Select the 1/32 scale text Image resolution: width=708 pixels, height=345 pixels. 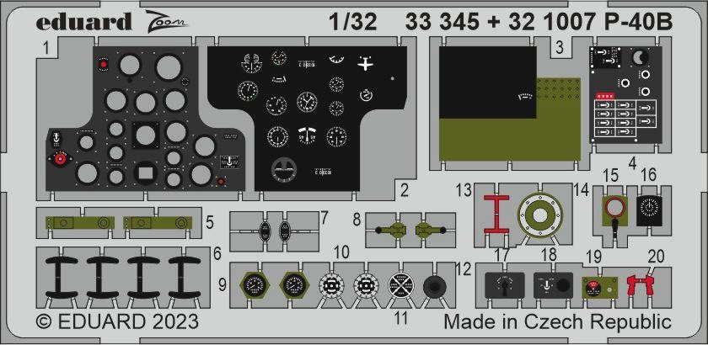point(352,22)
